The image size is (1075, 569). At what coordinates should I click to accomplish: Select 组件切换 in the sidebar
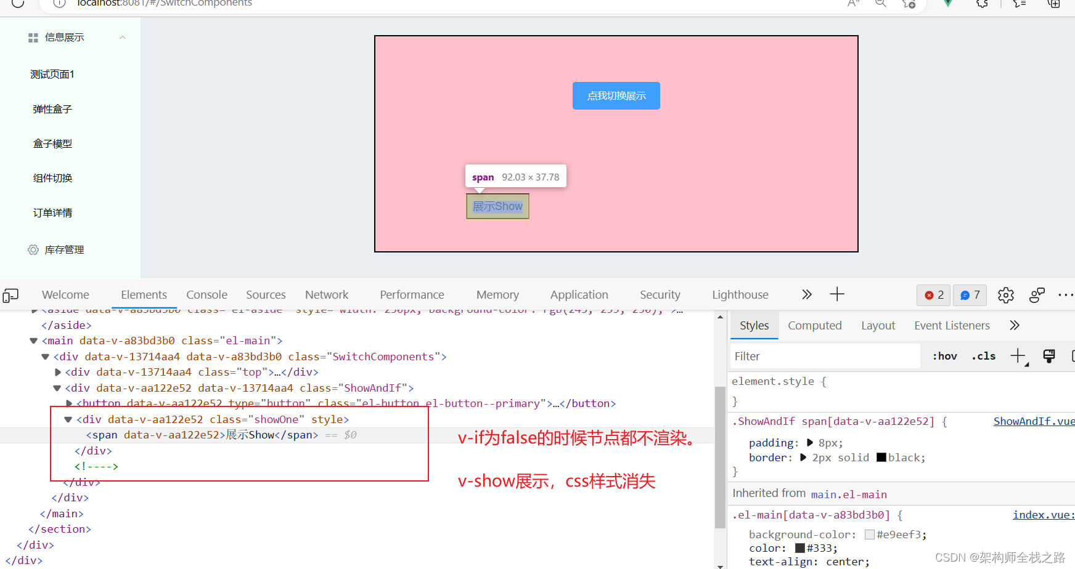pos(52,178)
